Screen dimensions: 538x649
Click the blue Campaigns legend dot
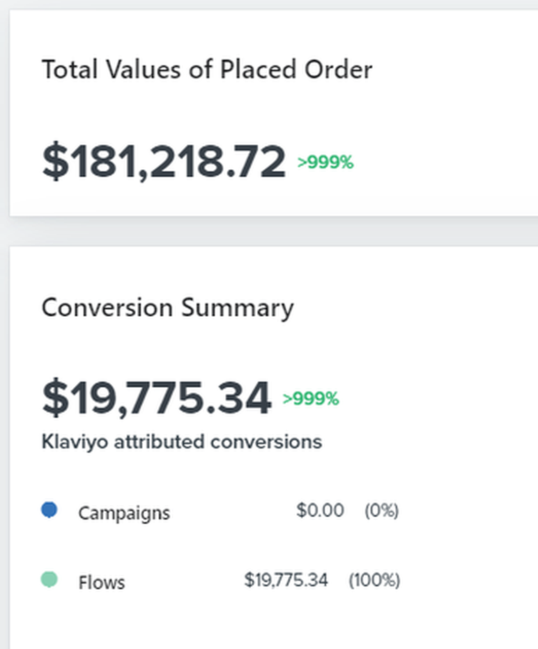click(x=49, y=510)
